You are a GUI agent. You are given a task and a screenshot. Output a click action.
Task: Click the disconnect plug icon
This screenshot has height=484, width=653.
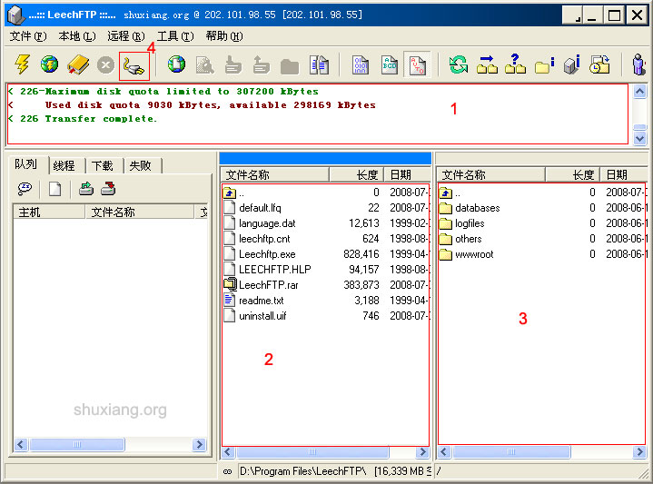coord(134,66)
